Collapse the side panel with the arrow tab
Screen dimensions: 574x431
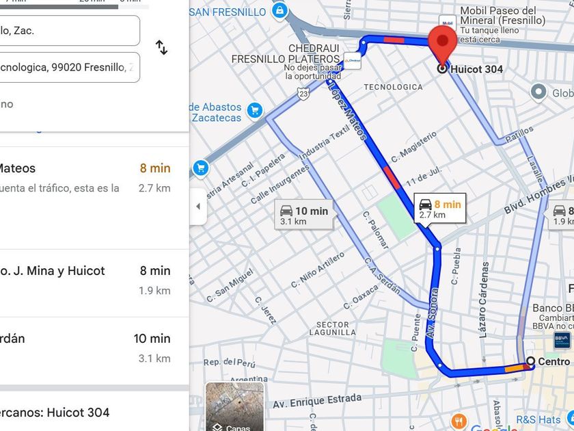point(198,207)
